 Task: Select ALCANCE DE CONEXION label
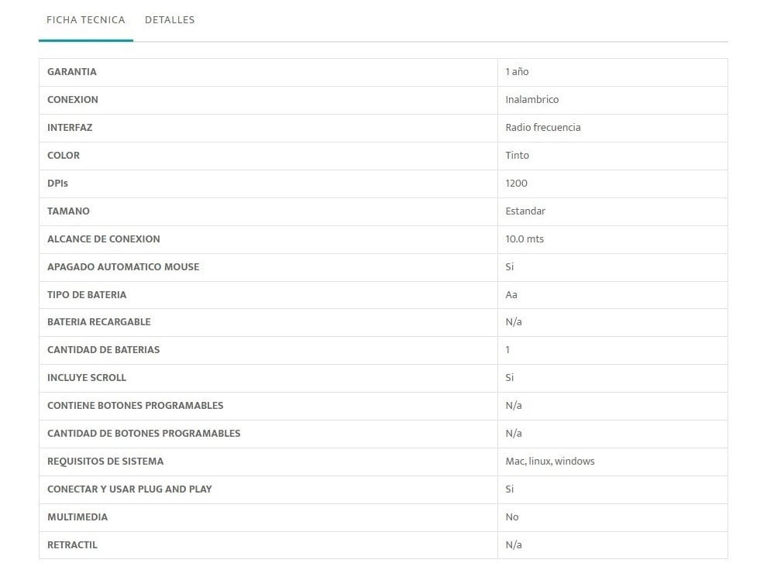point(104,239)
